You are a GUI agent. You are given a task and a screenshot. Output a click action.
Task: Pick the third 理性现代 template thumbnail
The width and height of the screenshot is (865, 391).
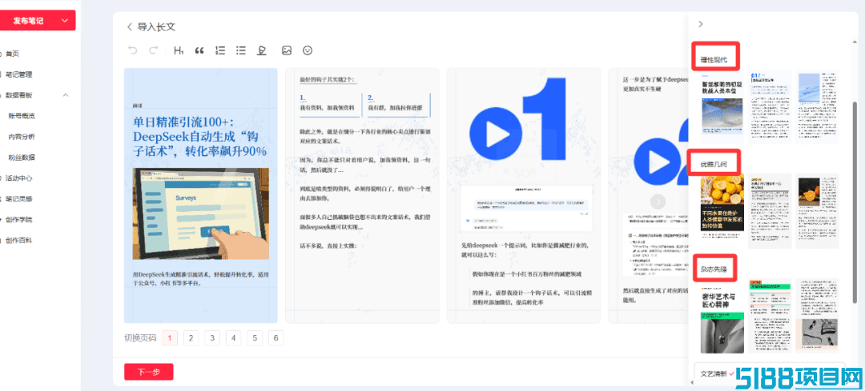click(x=817, y=106)
